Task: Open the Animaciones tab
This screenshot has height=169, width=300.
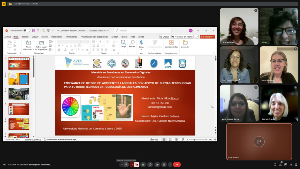Action: [x=71, y=37]
